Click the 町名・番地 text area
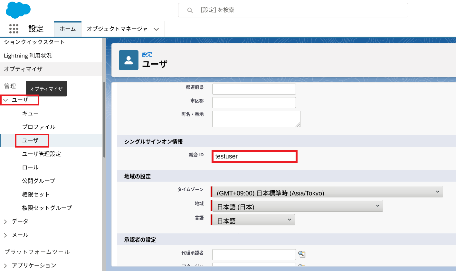 point(256,119)
